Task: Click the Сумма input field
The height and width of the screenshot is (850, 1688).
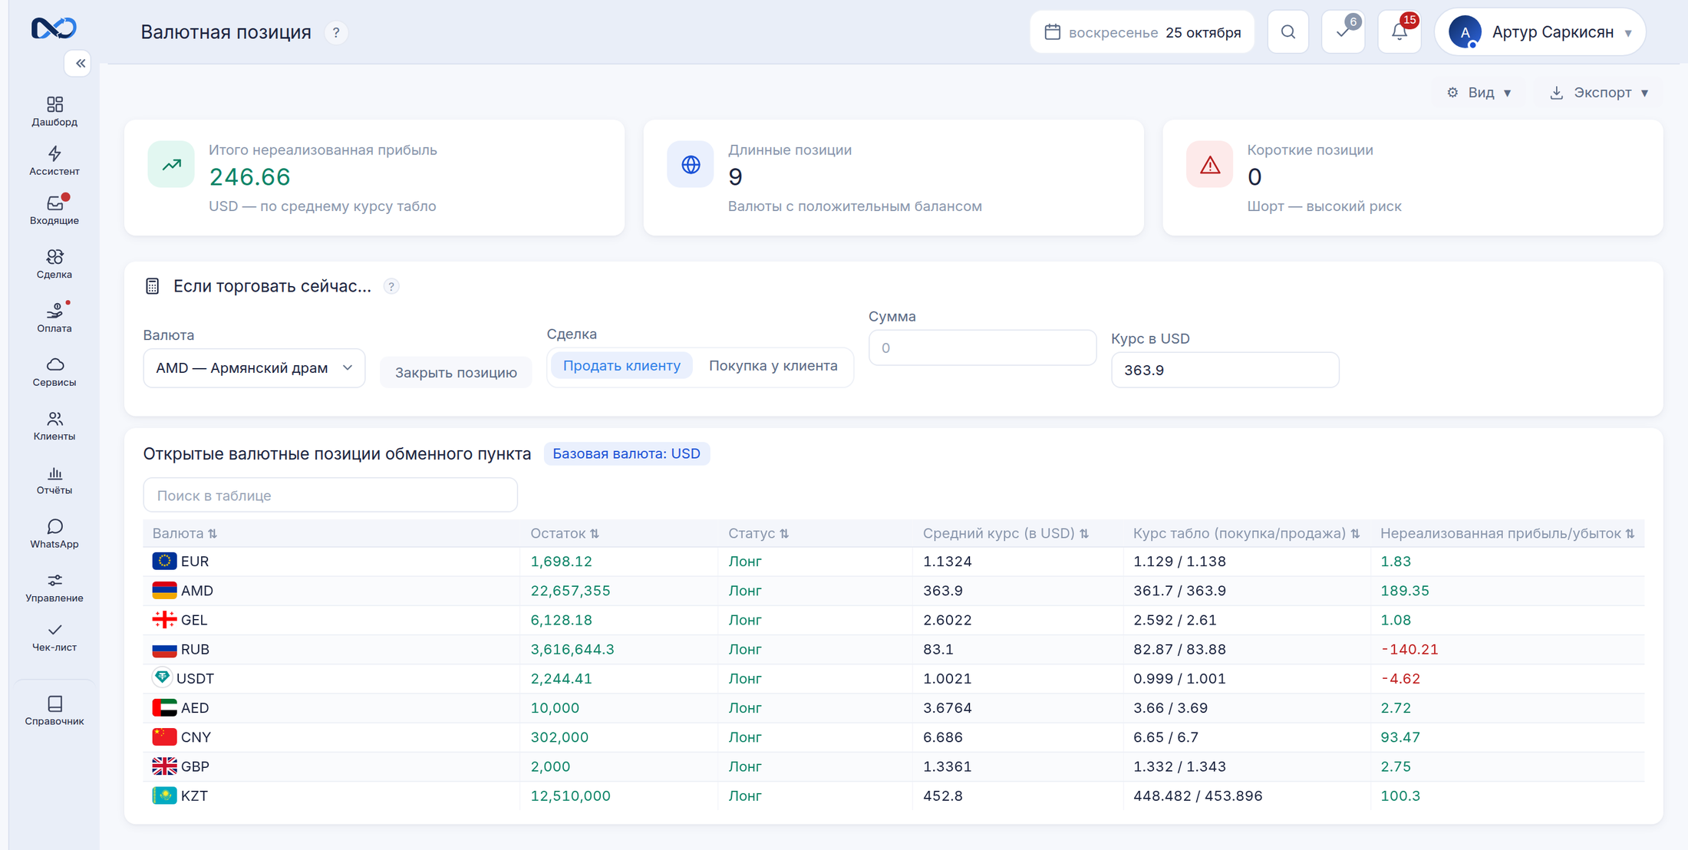Action: pyautogui.click(x=982, y=348)
